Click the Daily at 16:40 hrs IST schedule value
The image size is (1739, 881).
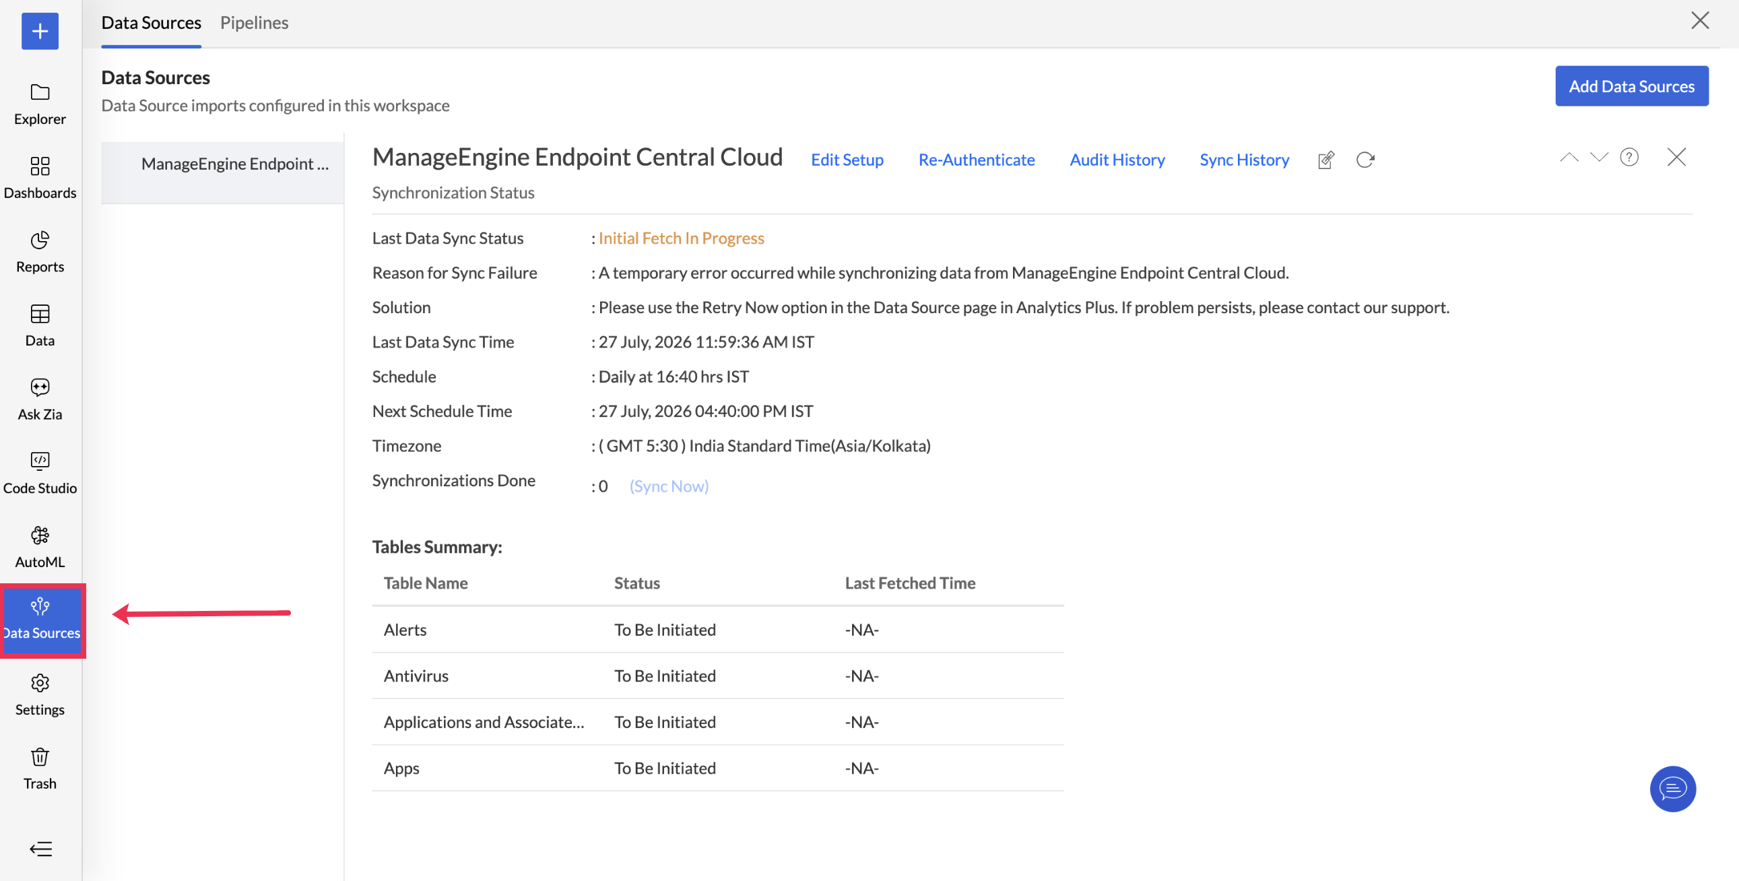[673, 376]
